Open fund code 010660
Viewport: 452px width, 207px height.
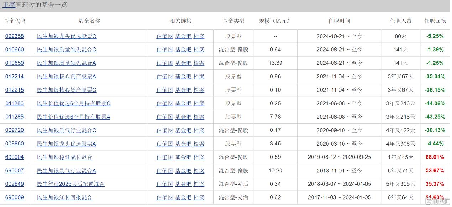tap(15, 50)
